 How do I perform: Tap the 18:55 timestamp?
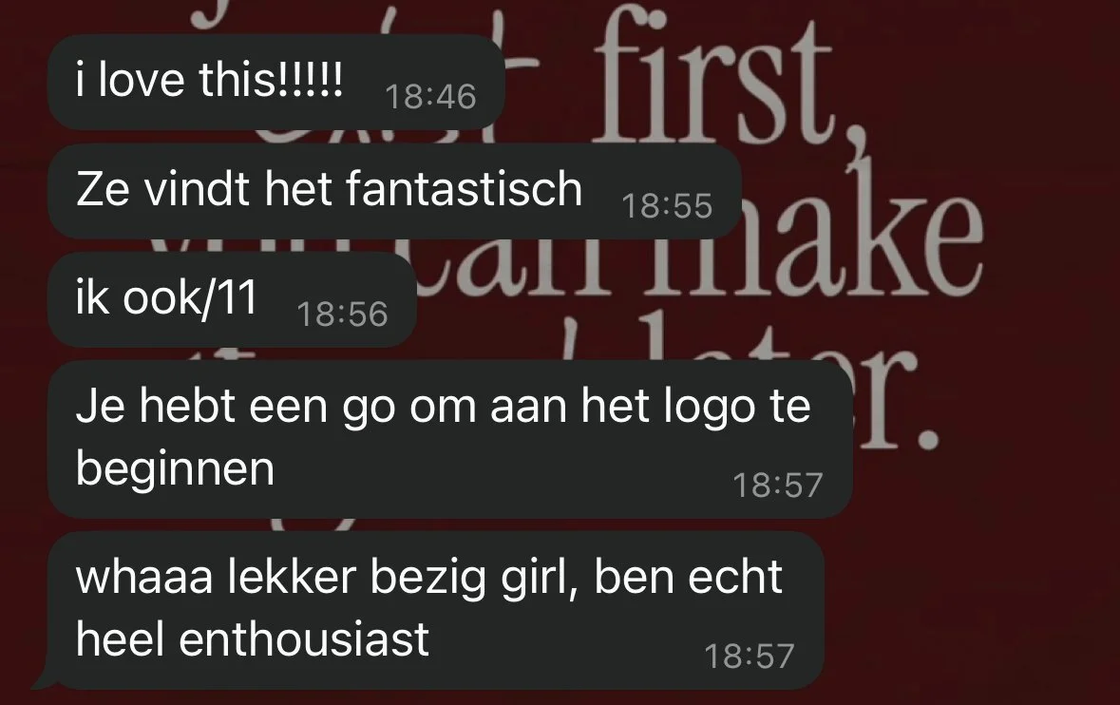[667, 206]
